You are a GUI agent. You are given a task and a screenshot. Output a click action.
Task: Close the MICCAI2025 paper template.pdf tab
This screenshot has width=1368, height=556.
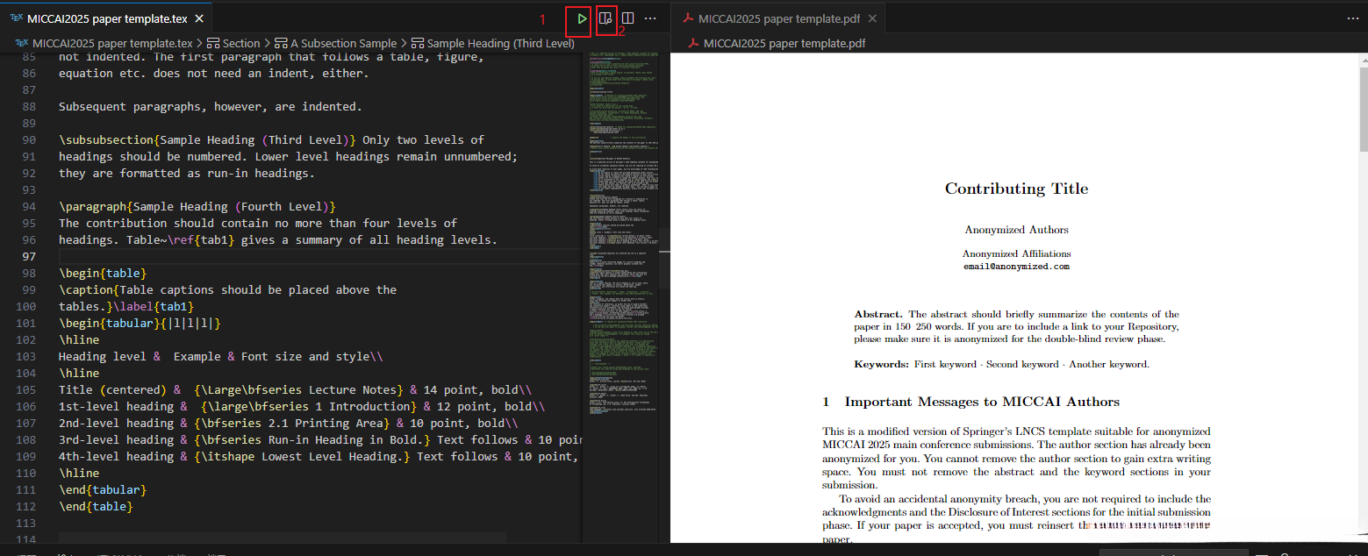coord(874,18)
